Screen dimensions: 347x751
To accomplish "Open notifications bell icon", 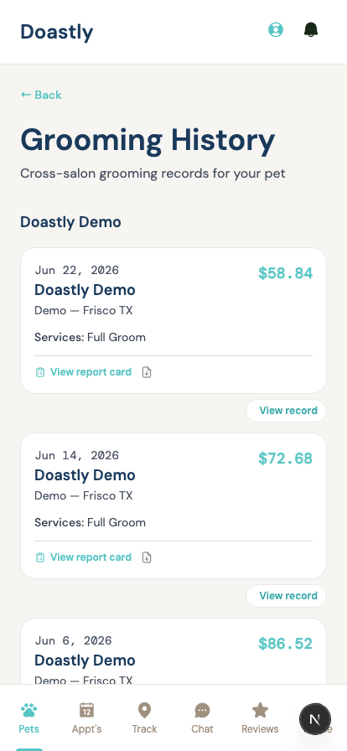I will click(x=311, y=29).
